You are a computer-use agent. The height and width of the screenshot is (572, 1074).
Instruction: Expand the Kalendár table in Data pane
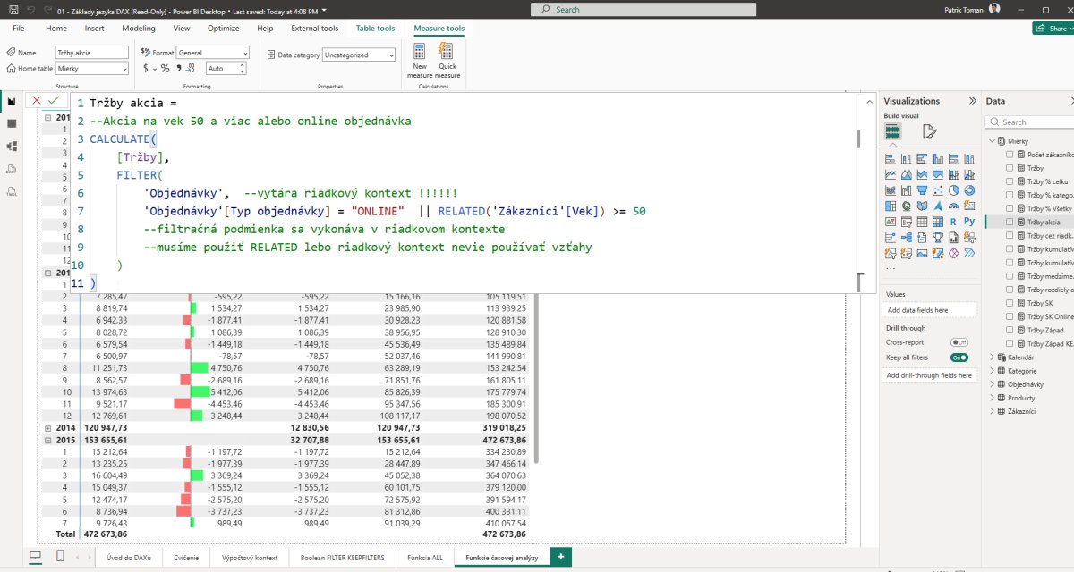993,357
